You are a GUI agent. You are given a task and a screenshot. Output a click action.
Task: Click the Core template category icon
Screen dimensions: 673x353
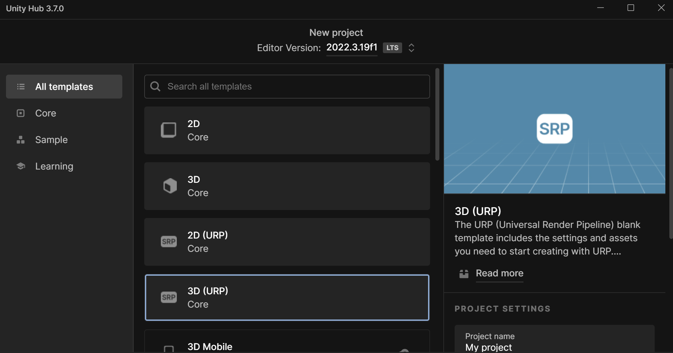tap(21, 113)
